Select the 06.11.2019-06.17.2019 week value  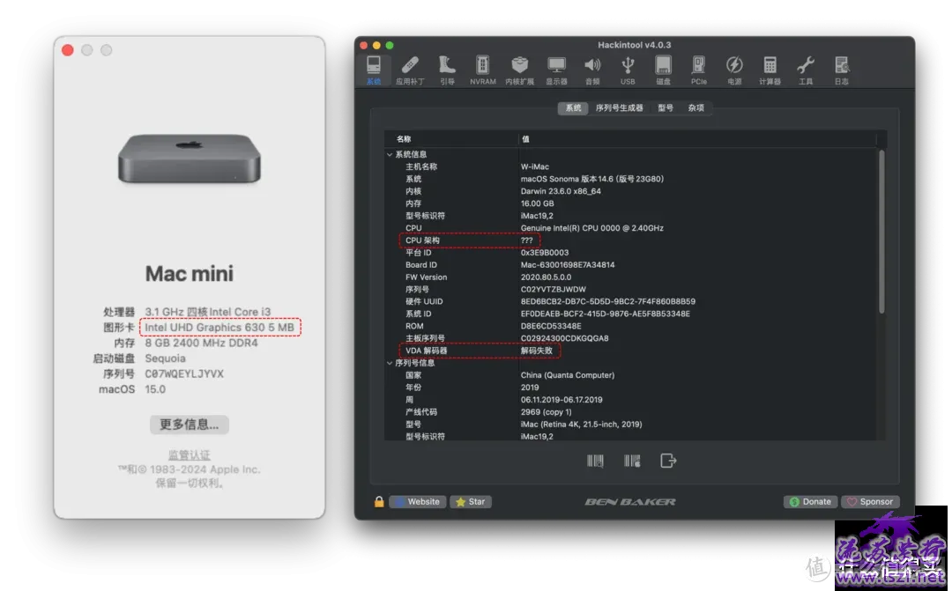(x=562, y=400)
